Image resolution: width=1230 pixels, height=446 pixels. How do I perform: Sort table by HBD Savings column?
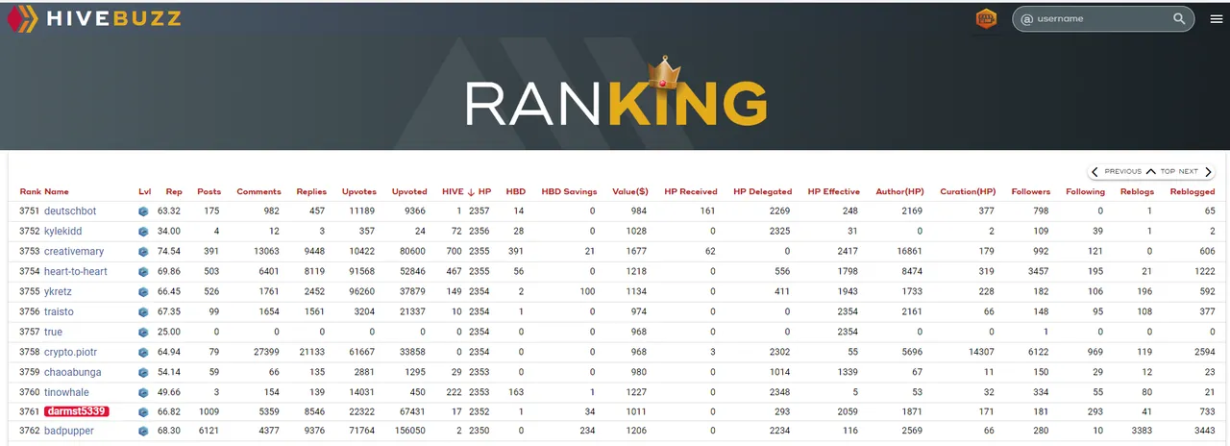[569, 191]
